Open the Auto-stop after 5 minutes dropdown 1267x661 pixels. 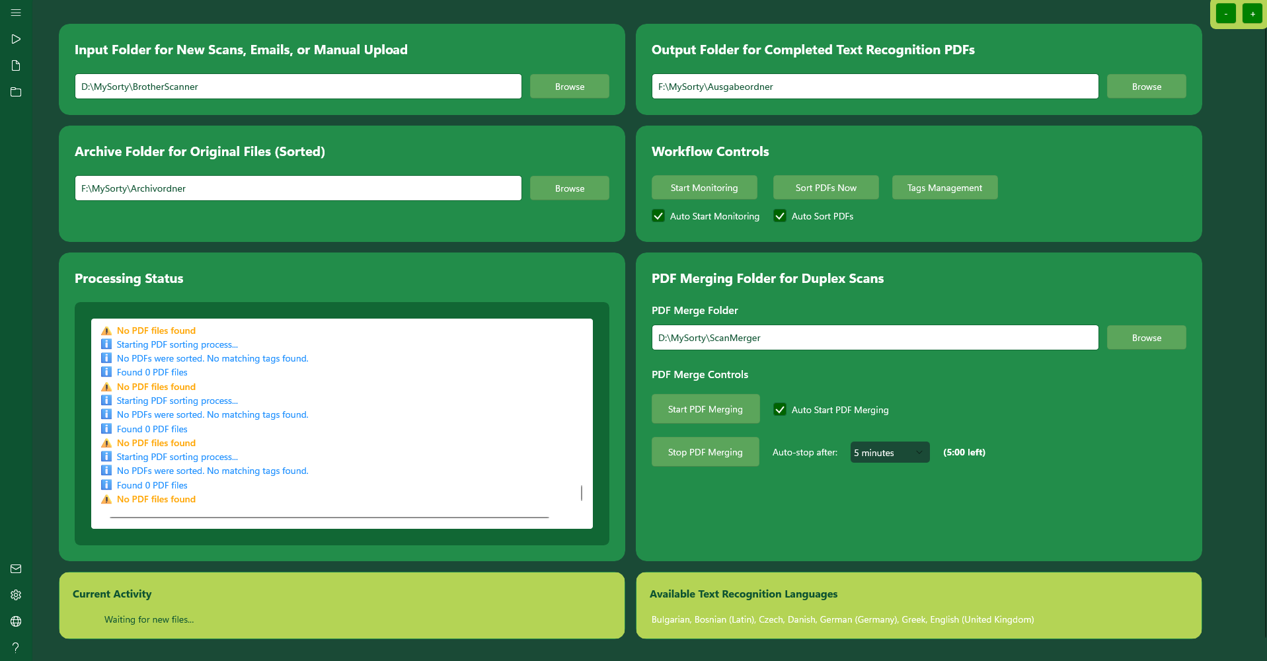(x=890, y=452)
